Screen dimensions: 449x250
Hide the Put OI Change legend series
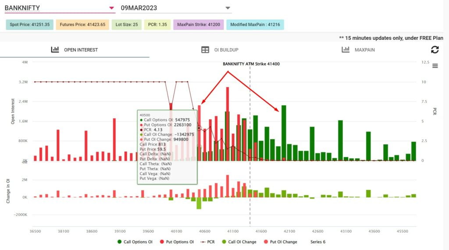[280, 242]
